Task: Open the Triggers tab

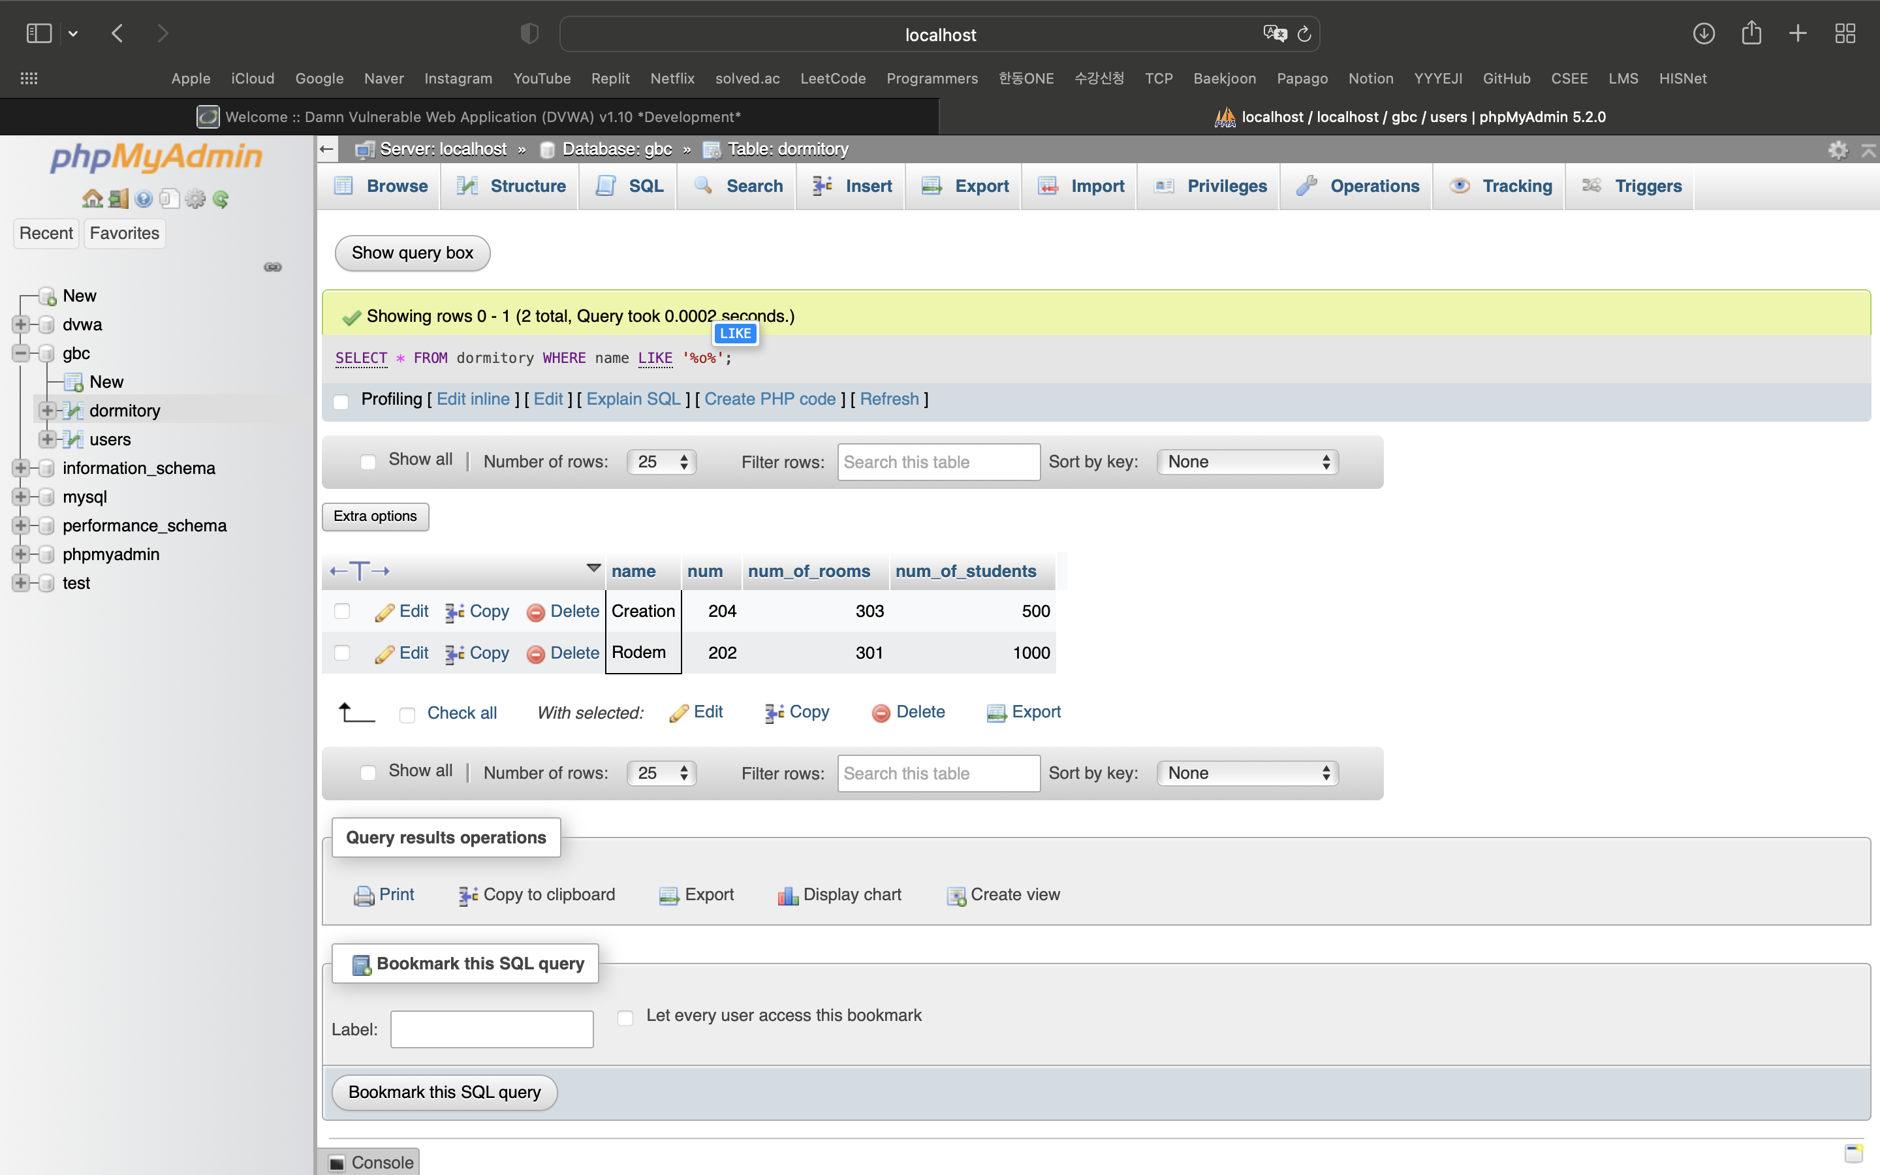Action: (x=1631, y=187)
